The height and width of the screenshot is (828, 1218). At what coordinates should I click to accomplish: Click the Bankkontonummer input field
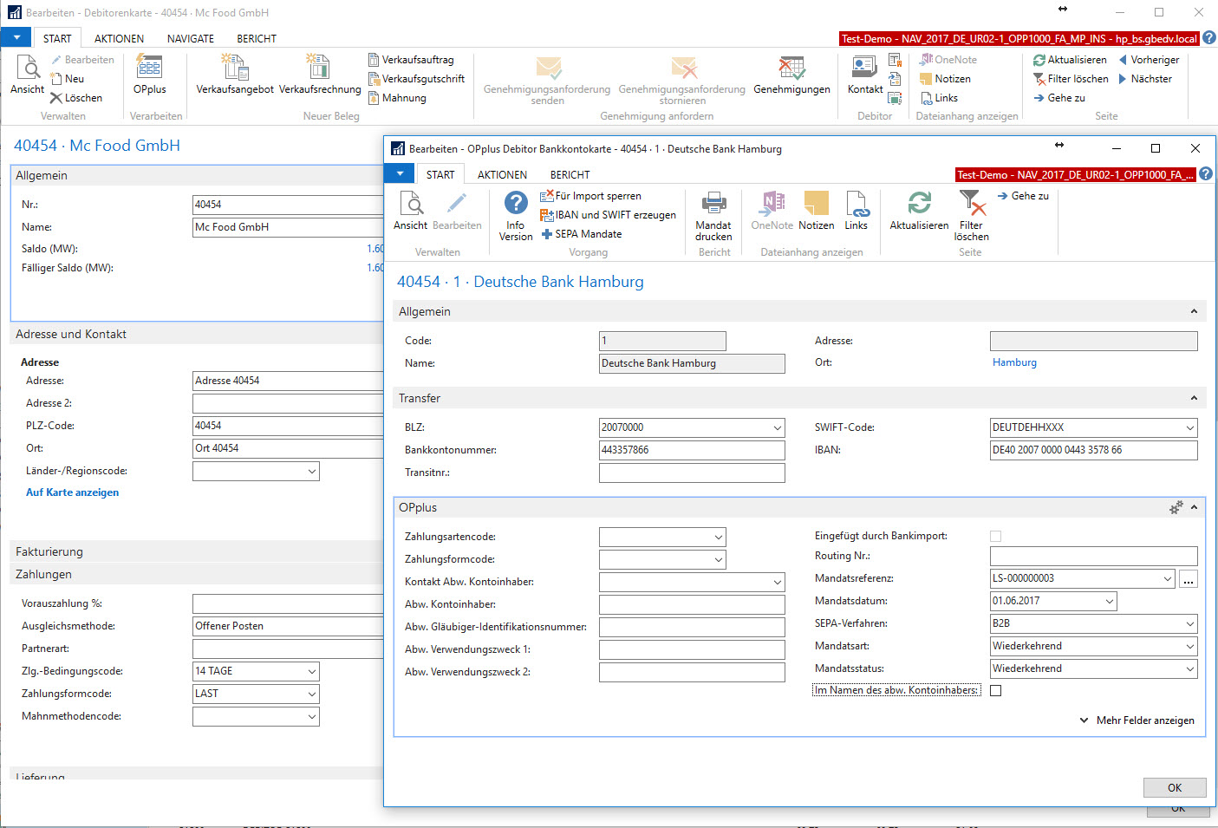coord(692,450)
